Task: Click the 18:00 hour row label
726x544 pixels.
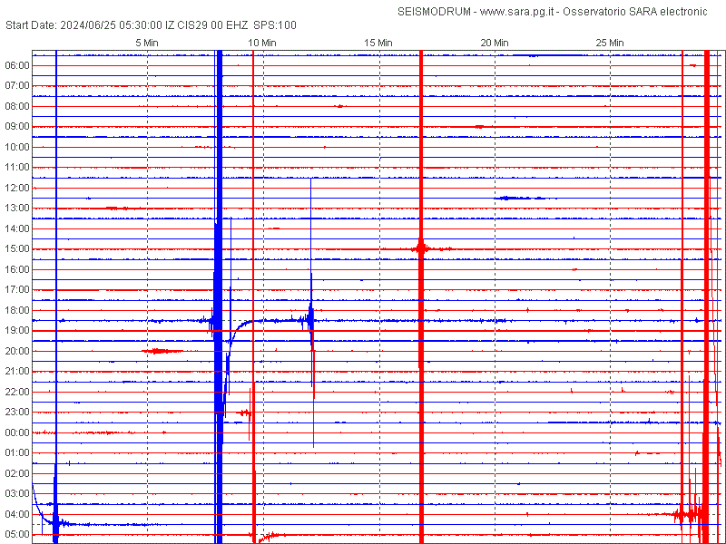Action: [17, 310]
